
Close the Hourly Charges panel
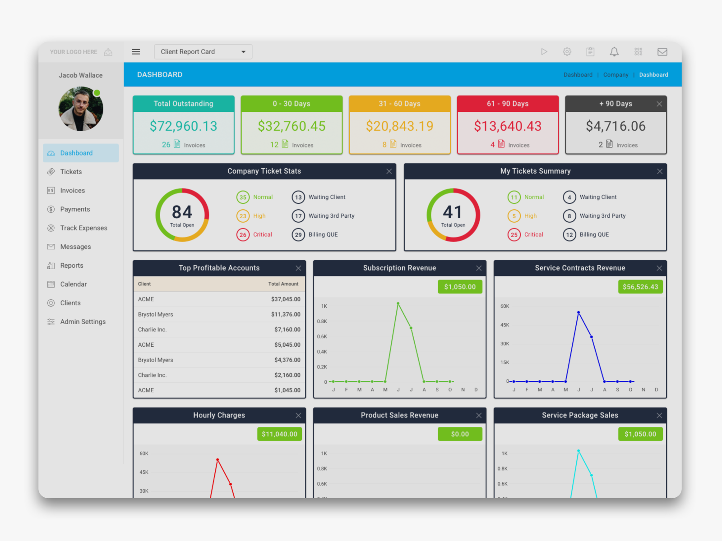pyautogui.click(x=298, y=416)
